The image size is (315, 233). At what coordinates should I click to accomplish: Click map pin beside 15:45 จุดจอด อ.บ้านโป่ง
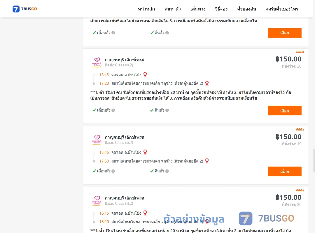click(145, 152)
